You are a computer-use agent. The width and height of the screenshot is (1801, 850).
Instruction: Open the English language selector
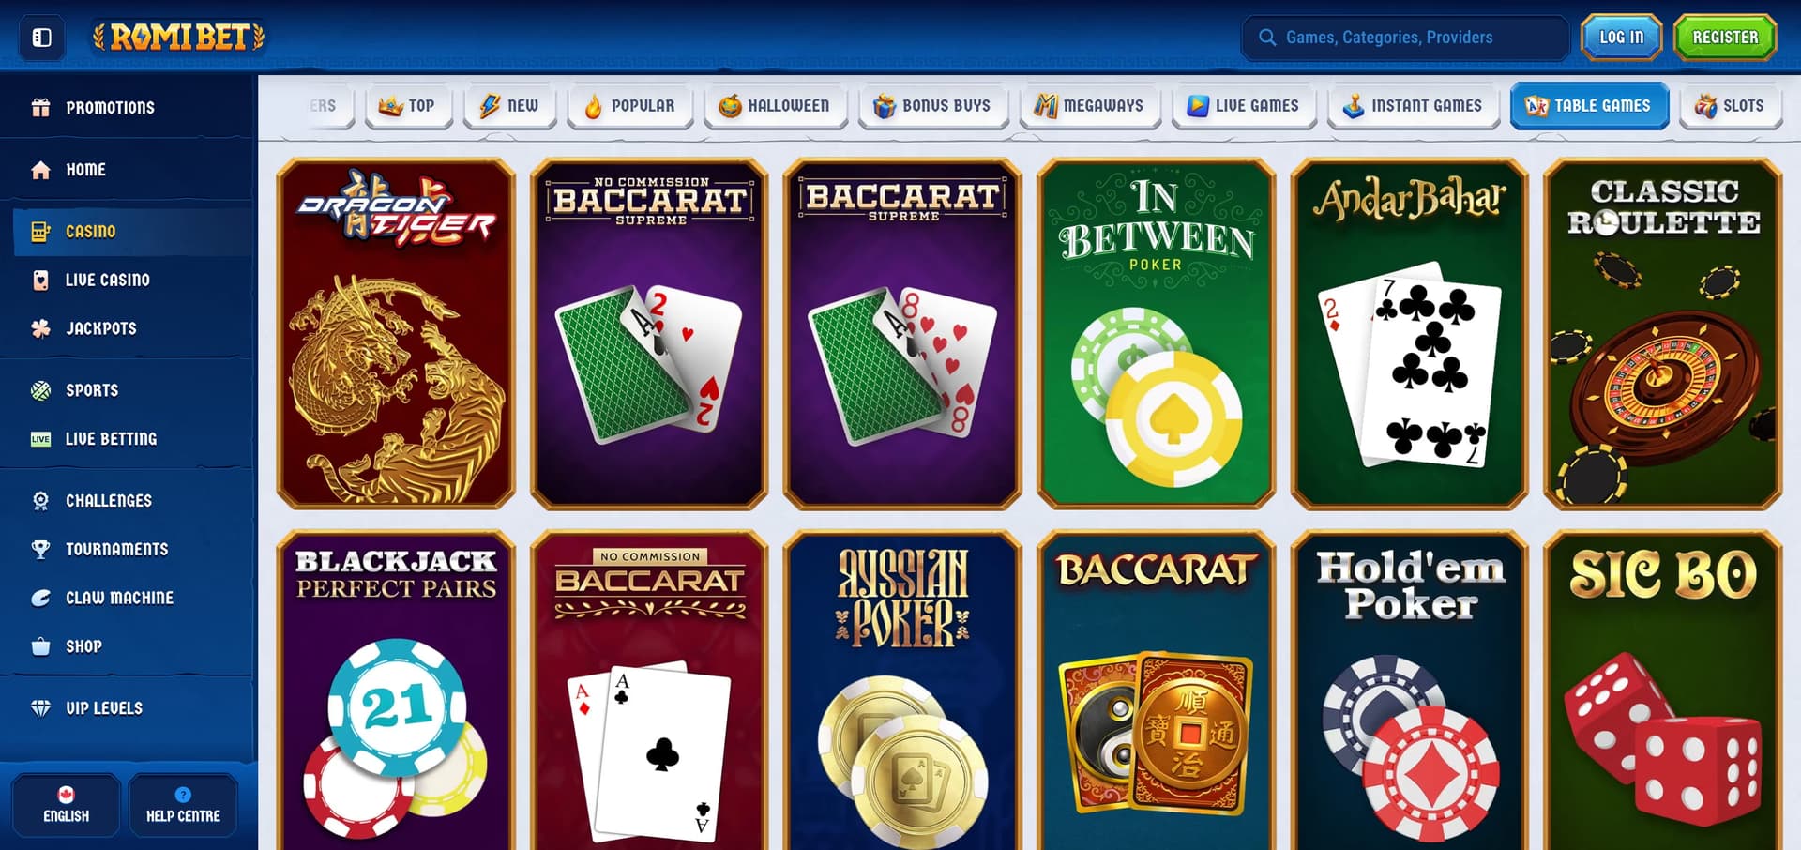coord(66,805)
